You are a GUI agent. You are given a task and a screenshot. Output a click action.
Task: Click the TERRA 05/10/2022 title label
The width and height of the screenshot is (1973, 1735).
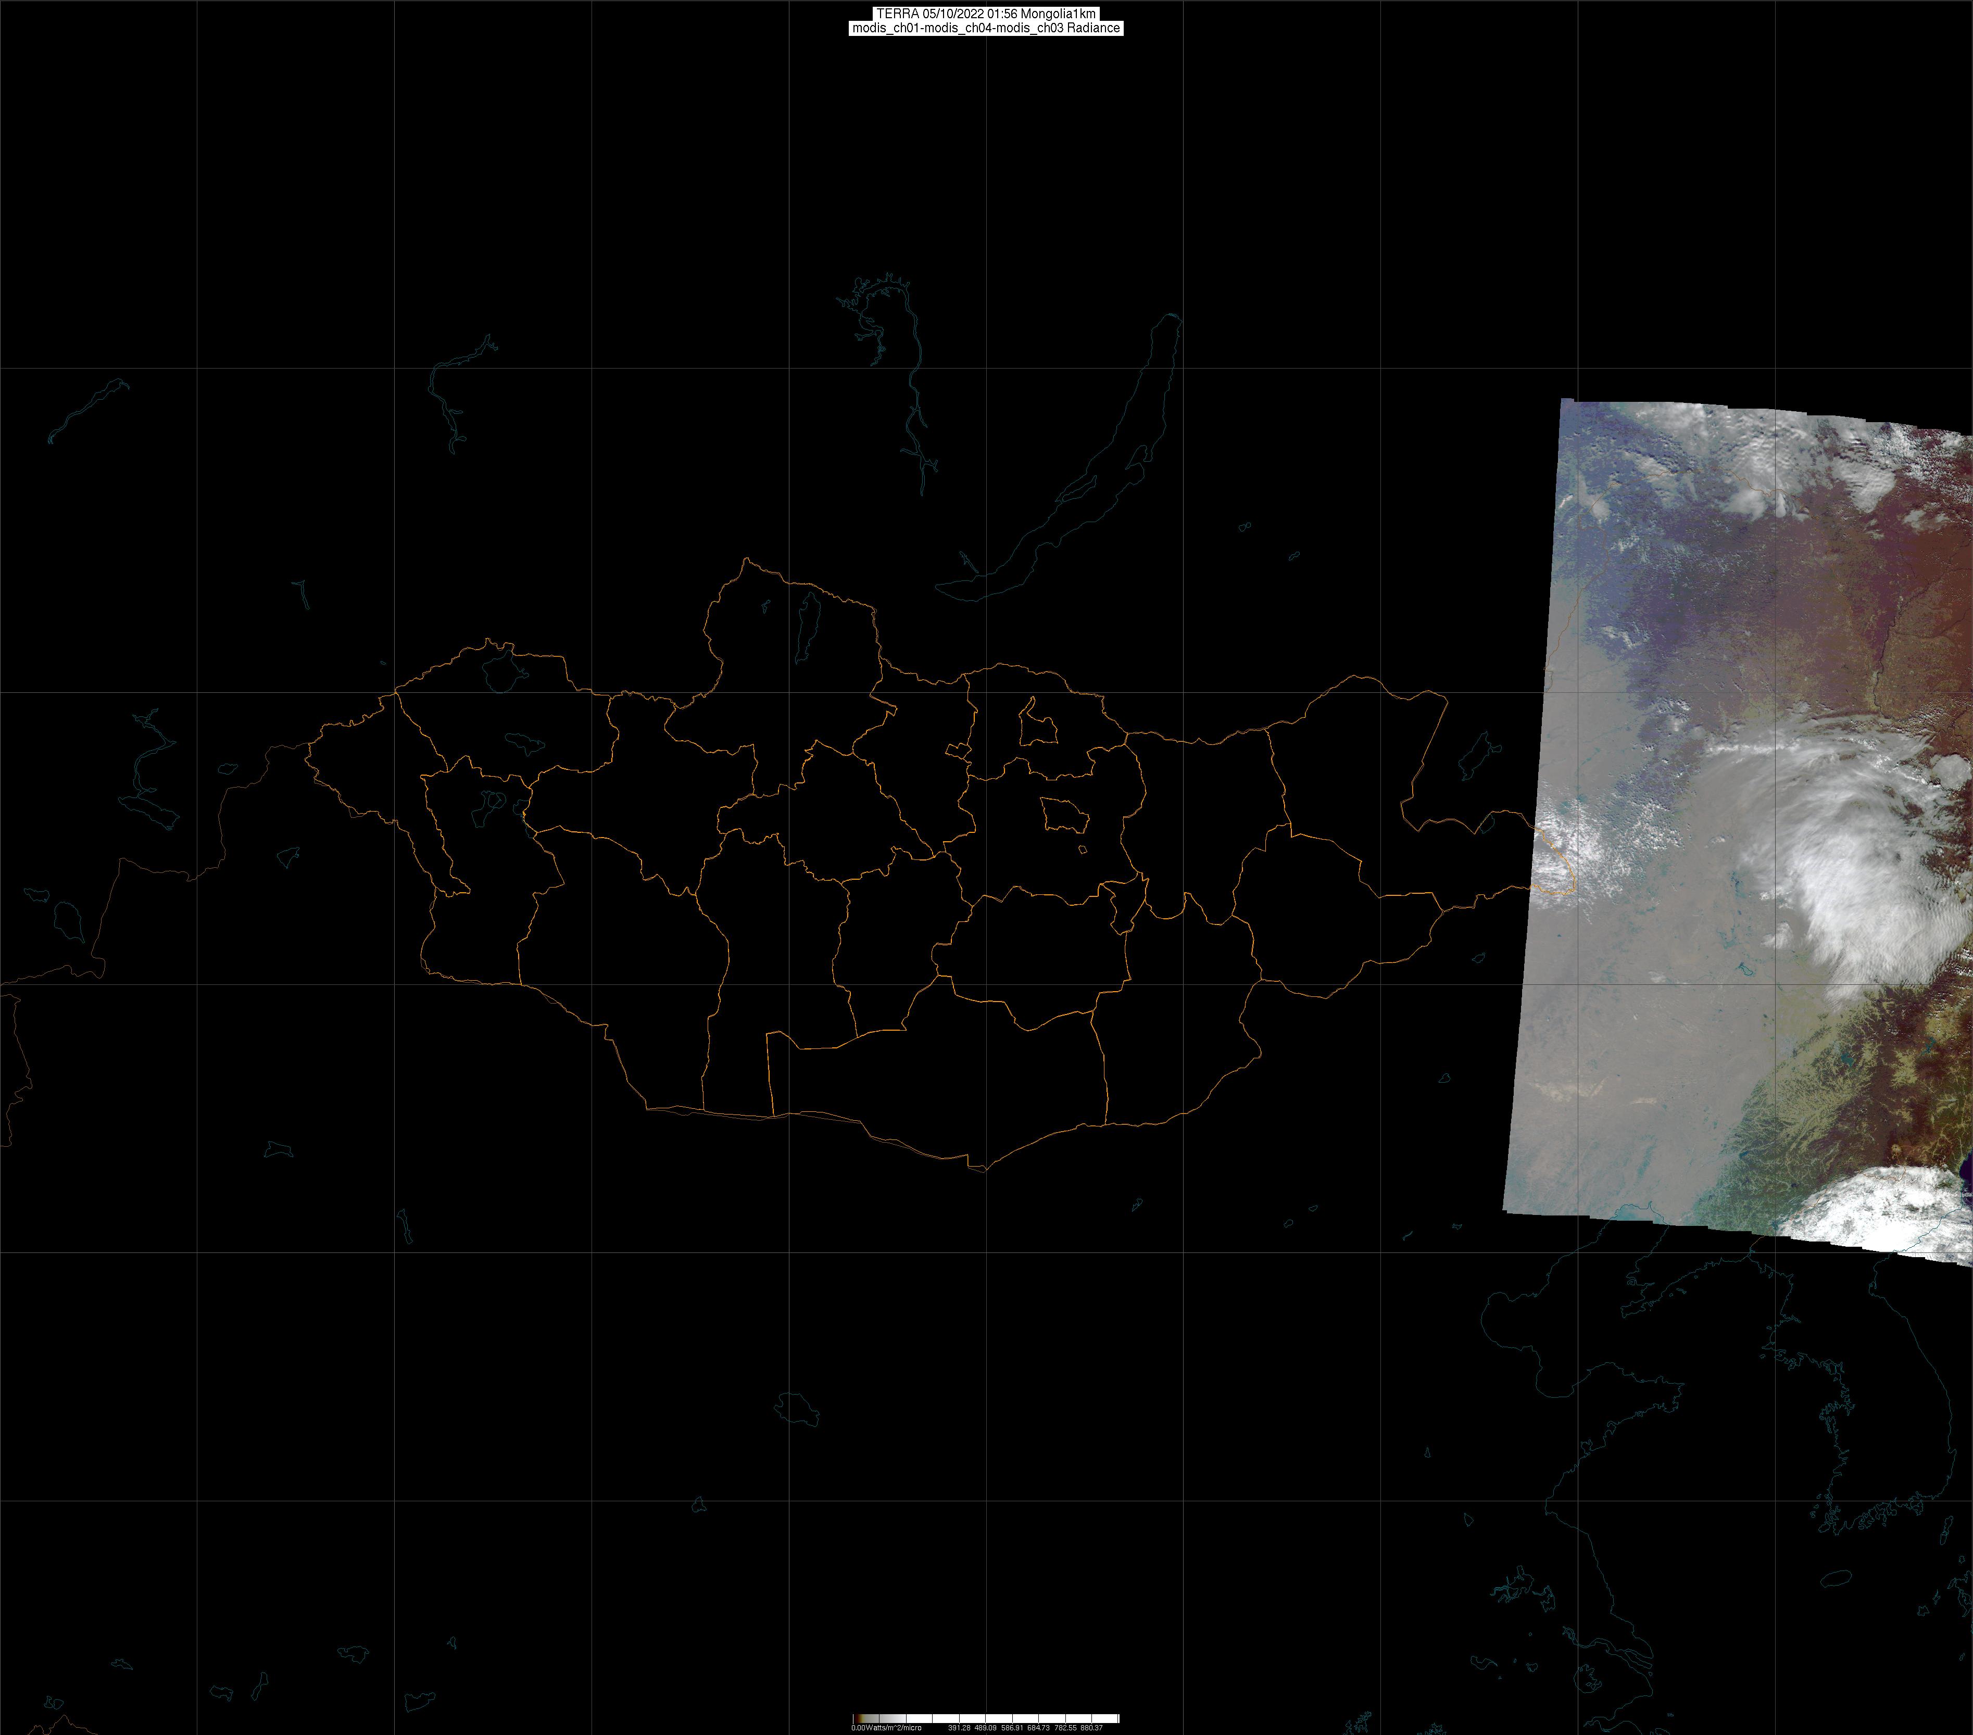(985, 14)
